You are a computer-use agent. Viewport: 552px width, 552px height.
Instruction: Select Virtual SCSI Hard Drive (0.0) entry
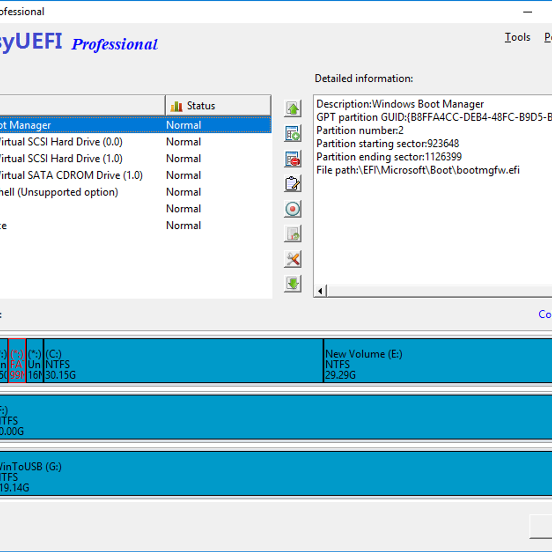pos(135,142)
